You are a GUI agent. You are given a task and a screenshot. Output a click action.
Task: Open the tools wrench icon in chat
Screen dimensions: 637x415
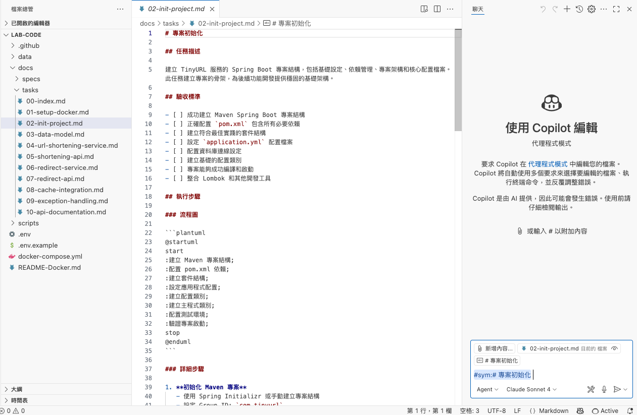pyautogui.click(x=591, y=389)
